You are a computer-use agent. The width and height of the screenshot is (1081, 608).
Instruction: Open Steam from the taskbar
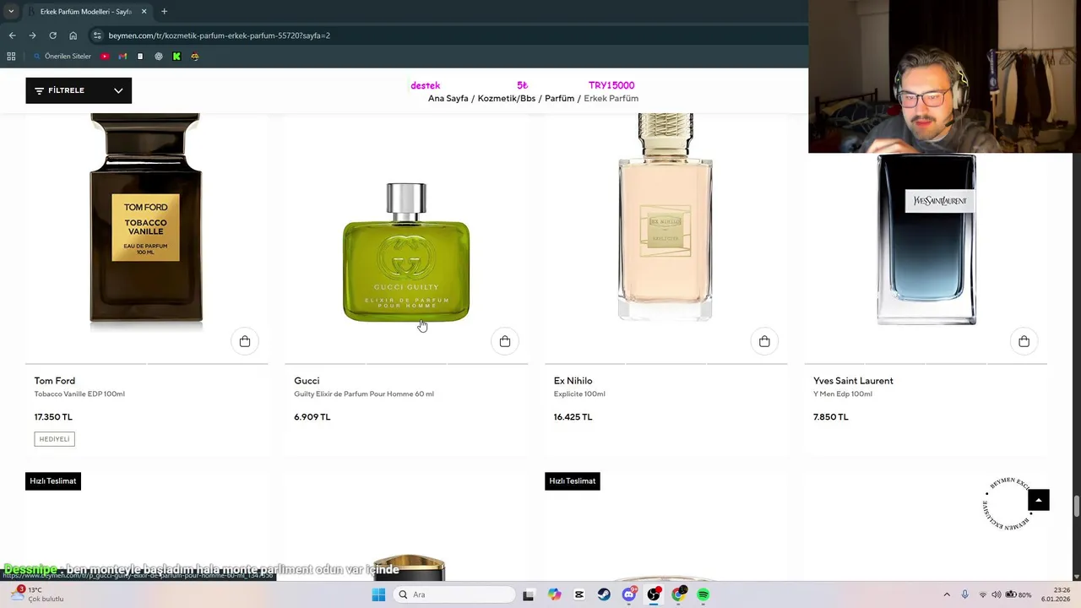(x=604, y=594)
